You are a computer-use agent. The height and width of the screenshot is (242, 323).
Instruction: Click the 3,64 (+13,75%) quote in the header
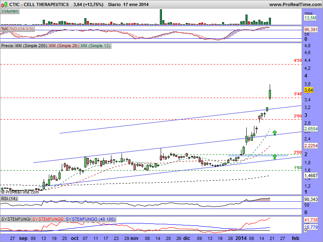(88, 4)
